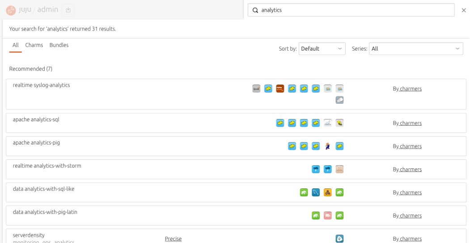Open the Series dropdown
470x243 pixels.
(x=416, y=49)
